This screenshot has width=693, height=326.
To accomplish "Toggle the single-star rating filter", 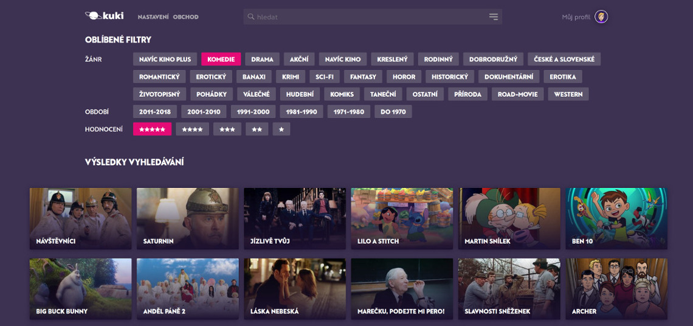I will [x=281, y=129].
